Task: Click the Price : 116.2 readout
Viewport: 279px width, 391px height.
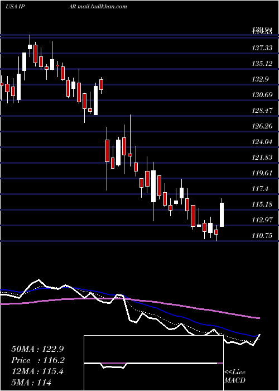Action: (x=38, y=360)
